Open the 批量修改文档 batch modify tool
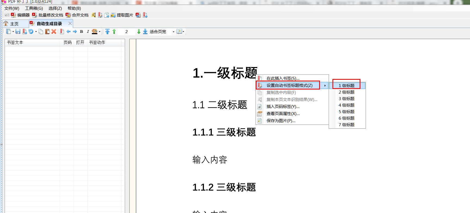Viewport: 470px width, 213px height. tap(48, 15)
